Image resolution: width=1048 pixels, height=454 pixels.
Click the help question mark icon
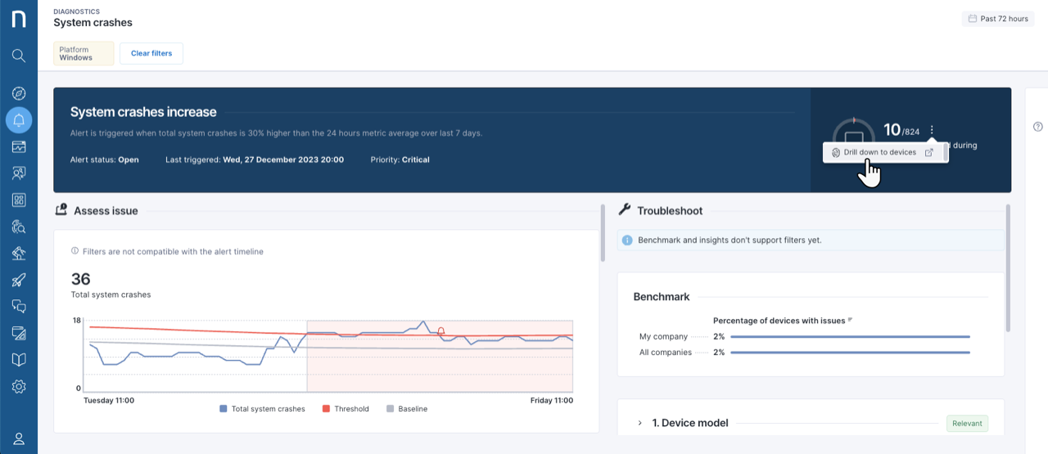pos(1037,127)
